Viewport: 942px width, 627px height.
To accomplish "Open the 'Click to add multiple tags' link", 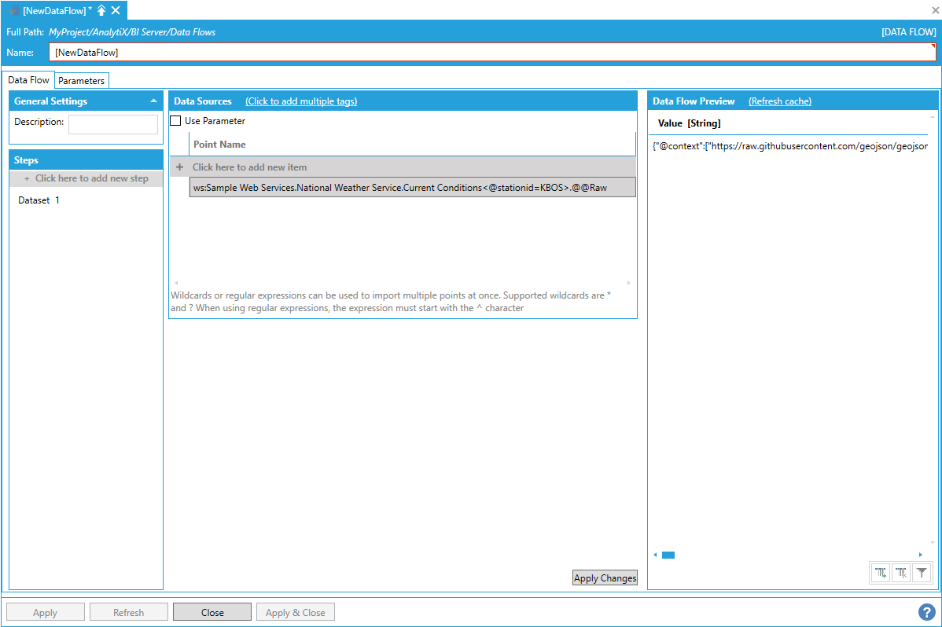I will (x=301, y=101).
